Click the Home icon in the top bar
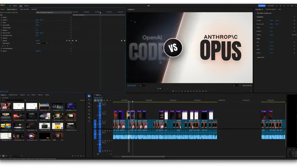 coord(10,6)
